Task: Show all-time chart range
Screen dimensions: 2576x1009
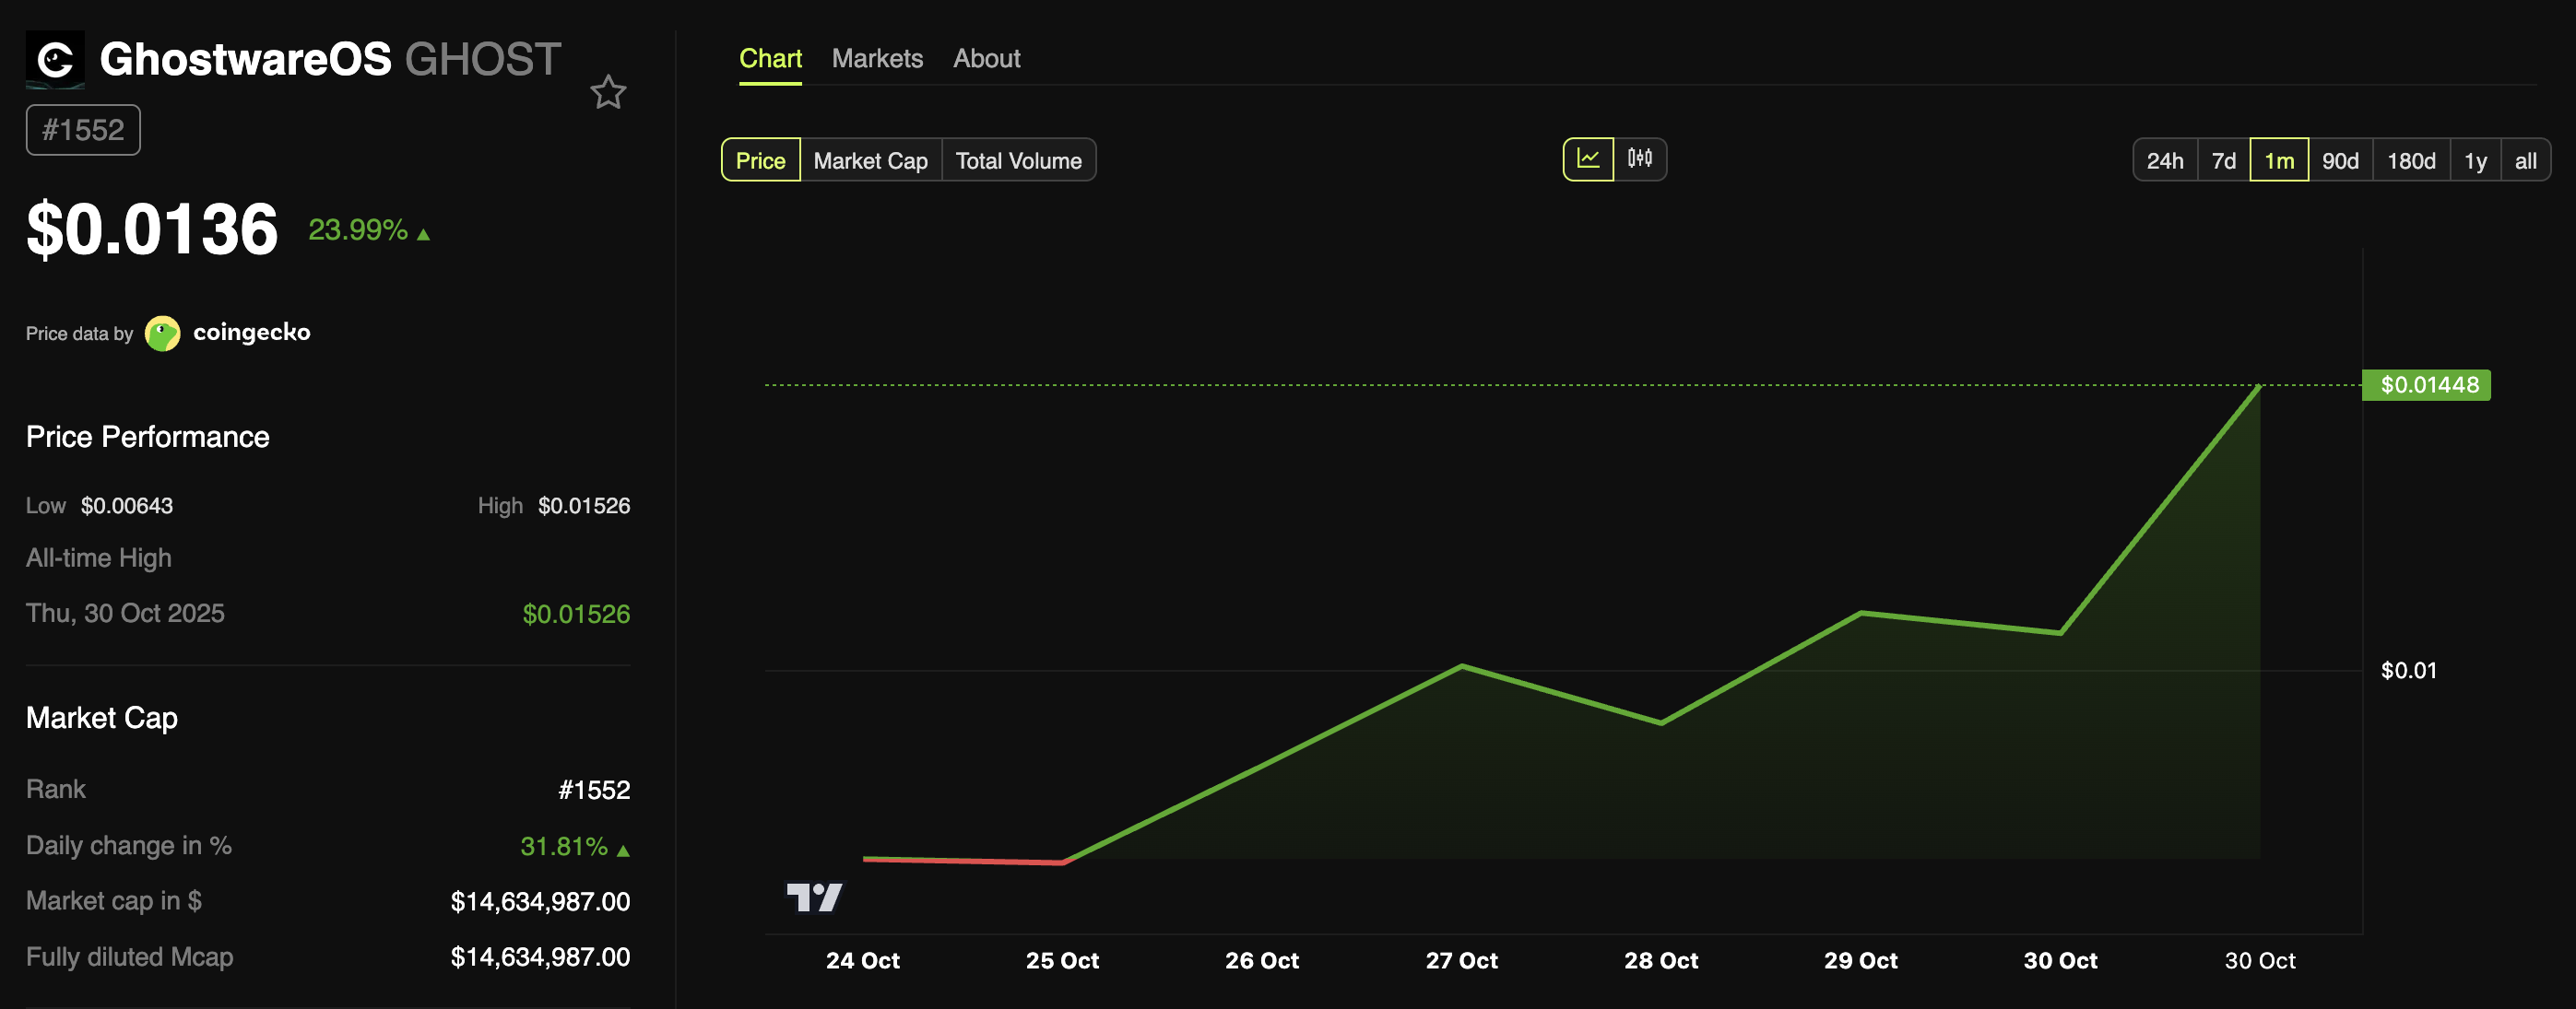Action: coord(2525,159)
